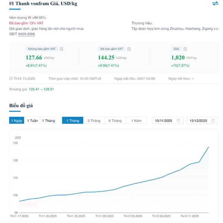The height and width of the screenshot is (223, 223).
Task: Switch interval to 1 Tháng granularity
Action: [48, 120]
